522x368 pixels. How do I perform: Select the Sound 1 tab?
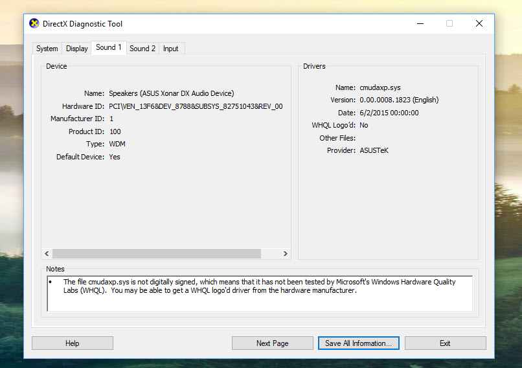pyautogui.click(x=109, y=47)
